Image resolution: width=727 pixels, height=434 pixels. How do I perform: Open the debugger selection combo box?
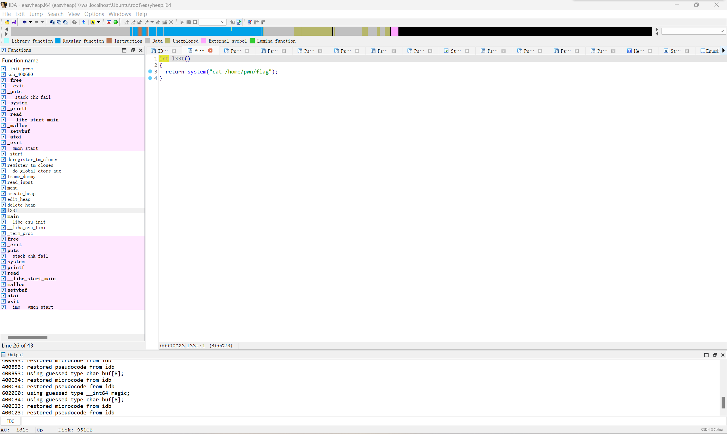(x=212, y=22)
